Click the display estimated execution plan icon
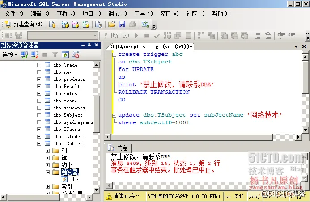310x202 pixels. pos(167,36)
